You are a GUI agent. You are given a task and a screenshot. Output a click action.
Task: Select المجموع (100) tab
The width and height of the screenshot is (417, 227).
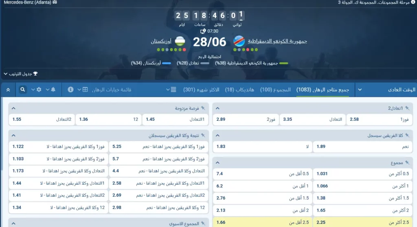click(275, 90)
